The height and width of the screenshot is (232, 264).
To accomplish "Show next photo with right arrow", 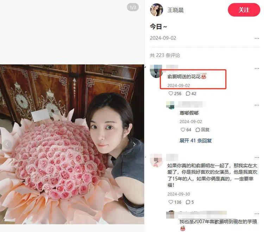I will [134, 144].
